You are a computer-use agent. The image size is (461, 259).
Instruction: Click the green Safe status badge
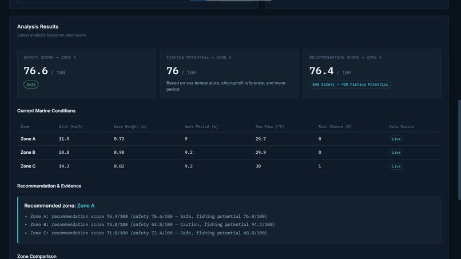[31, 85]
